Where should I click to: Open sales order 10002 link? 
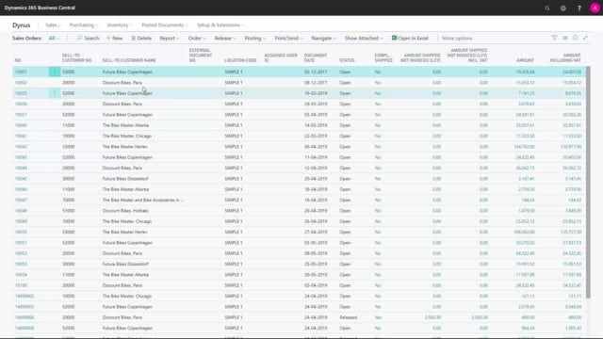[x=21, y=83]
